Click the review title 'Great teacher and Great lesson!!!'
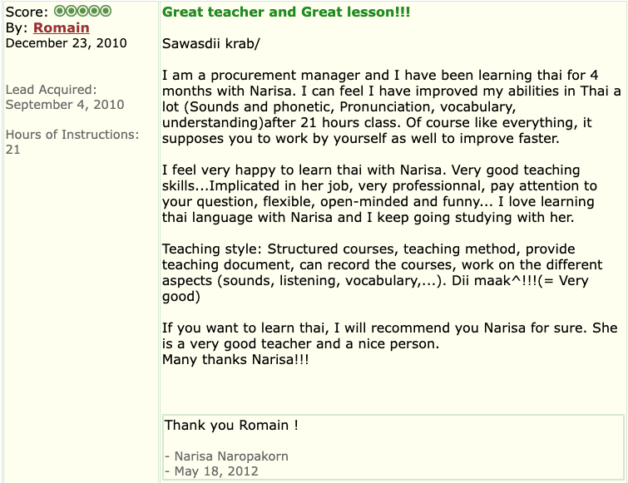This screenshot has height=483, width=628. click(286, 12)
